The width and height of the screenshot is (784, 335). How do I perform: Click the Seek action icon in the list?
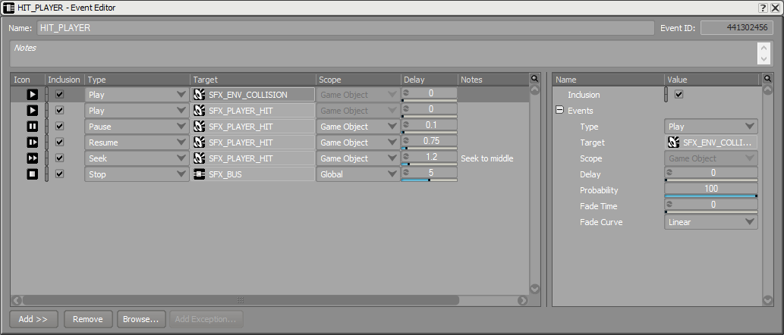pyautogui.click(x=32, y=158)
